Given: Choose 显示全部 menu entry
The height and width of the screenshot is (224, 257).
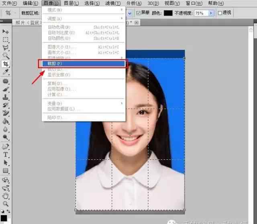Looking at the screenshot, I should [x=84, y=75].
